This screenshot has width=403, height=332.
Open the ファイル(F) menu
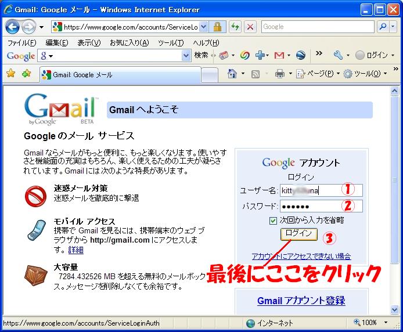21,42
